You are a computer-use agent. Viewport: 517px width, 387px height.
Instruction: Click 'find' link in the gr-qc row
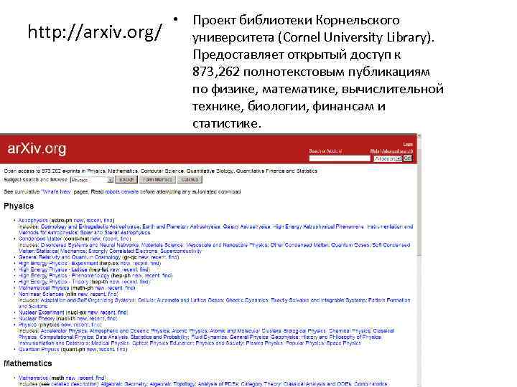[173, 257]
